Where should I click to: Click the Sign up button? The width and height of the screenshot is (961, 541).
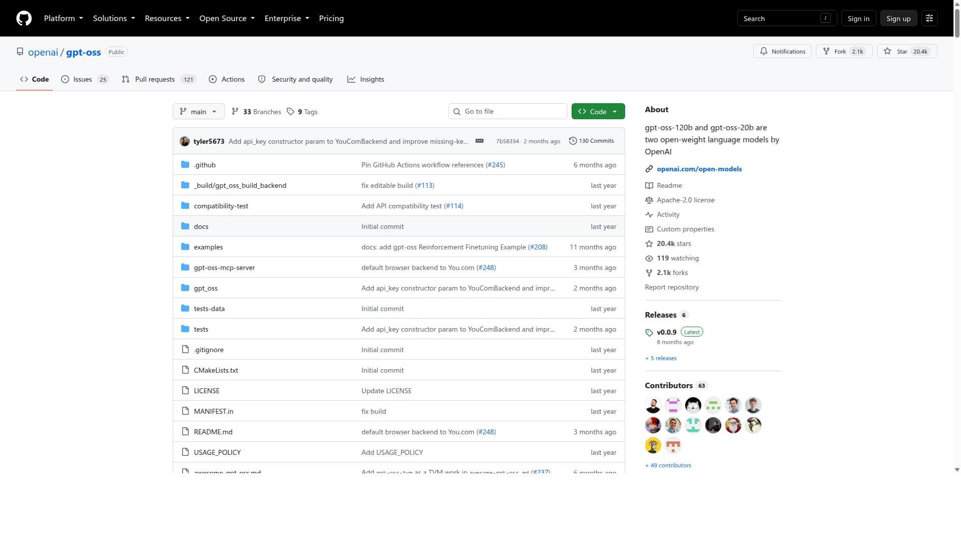pyautogui.click(x=898, y=18)
